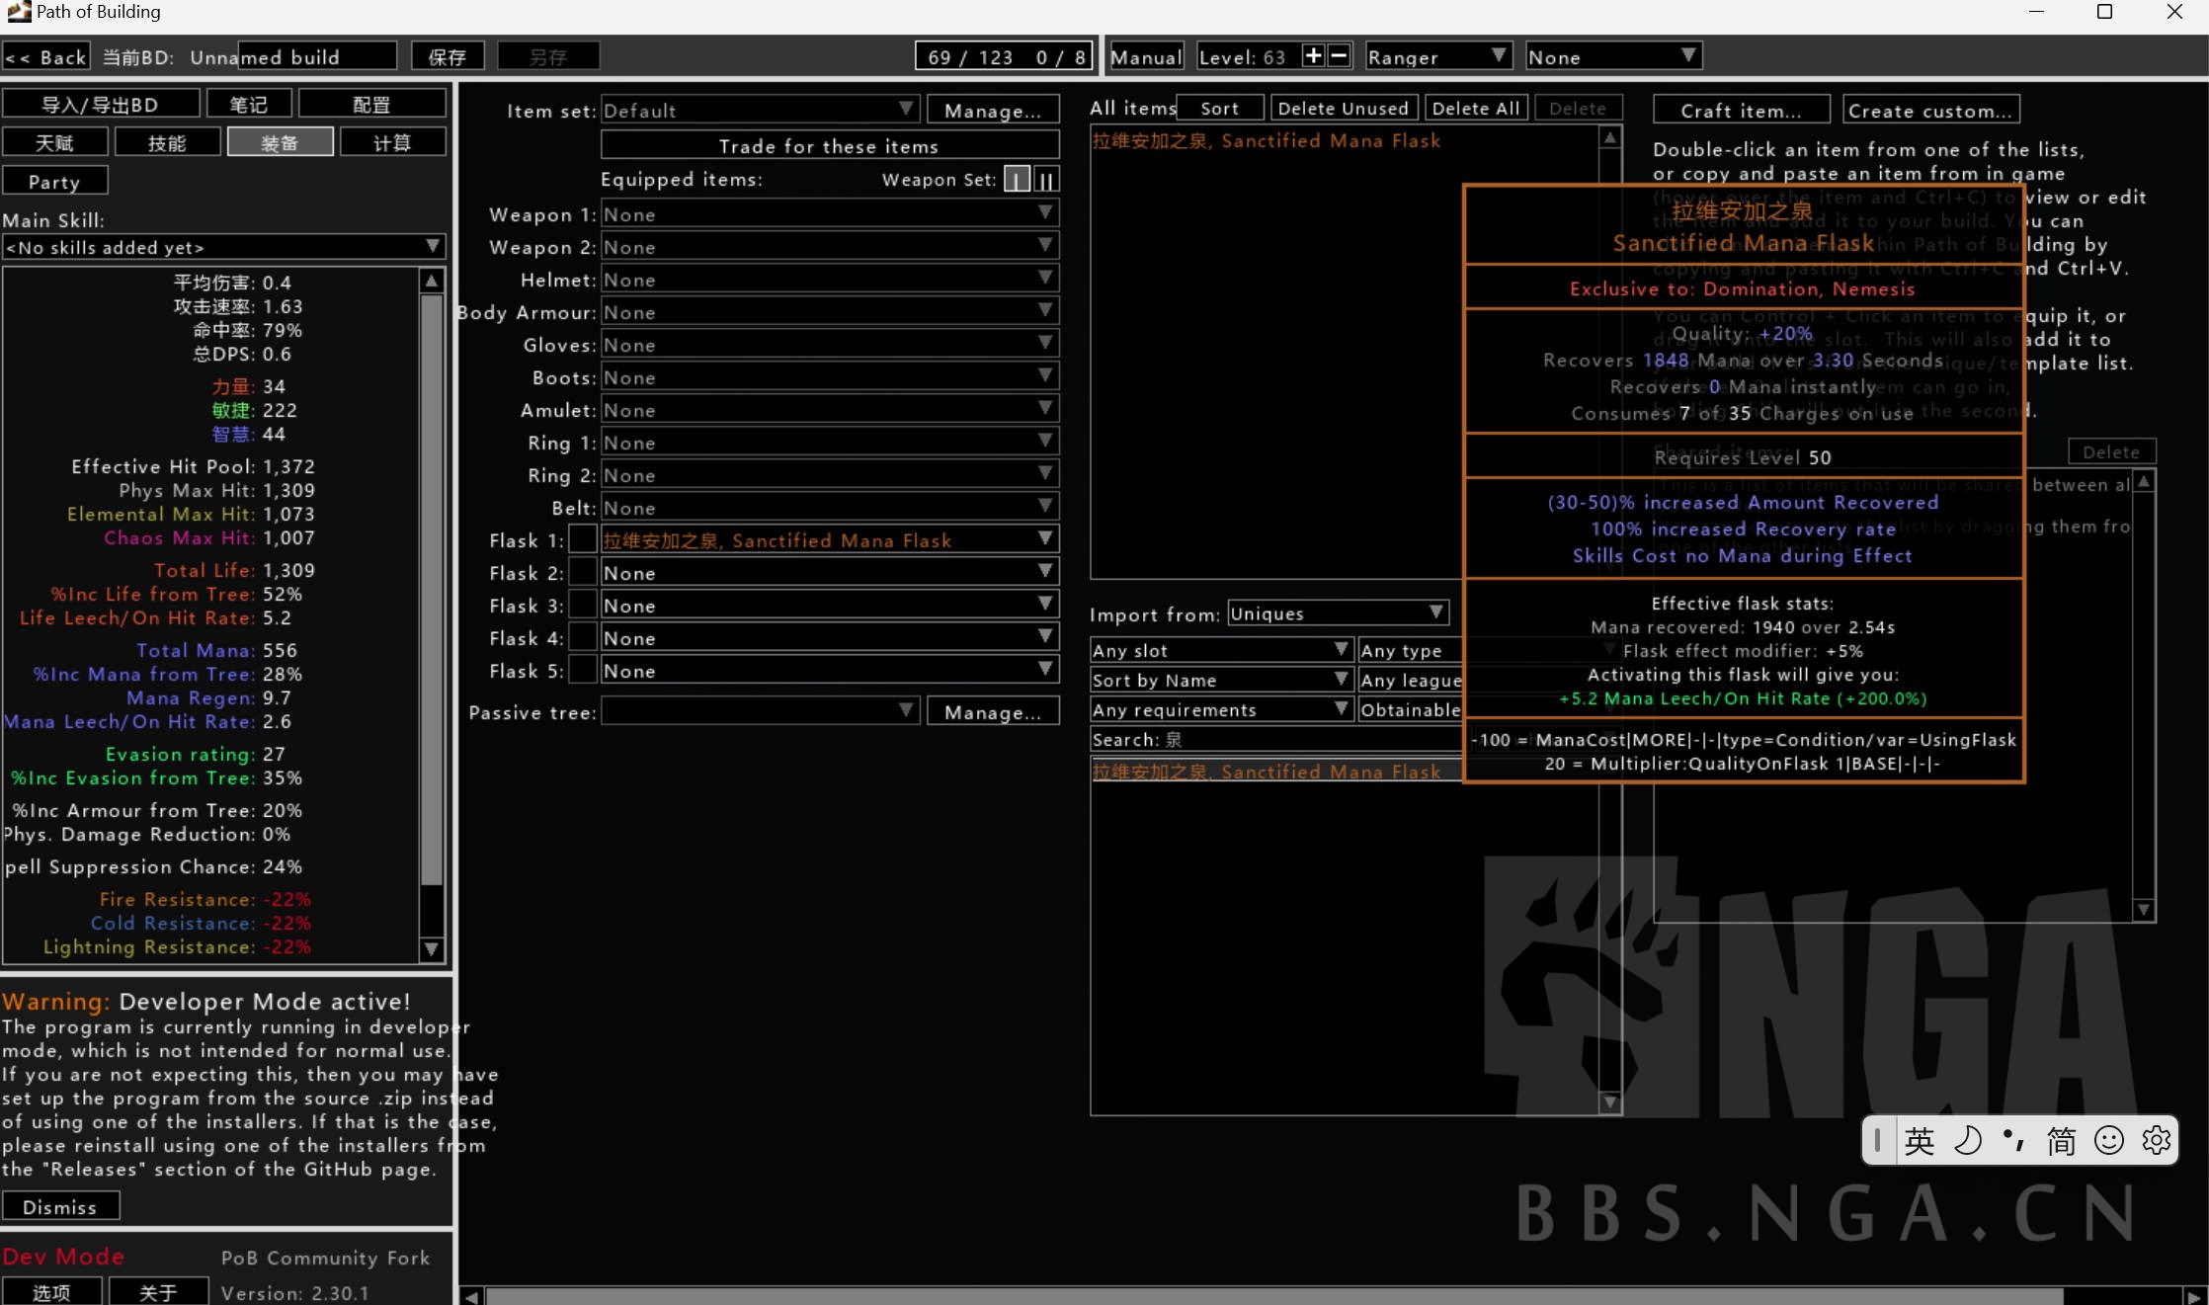Click the level plus button
Viewport: 2209px width, 1305px height.
click(x=1313, y=56)
